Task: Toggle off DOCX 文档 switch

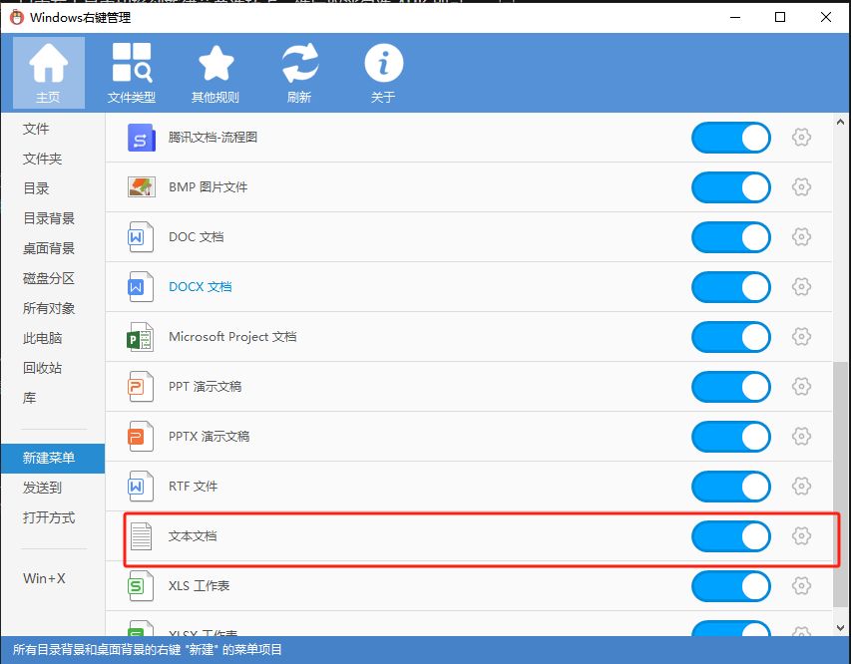Action: tap(731, 287)
